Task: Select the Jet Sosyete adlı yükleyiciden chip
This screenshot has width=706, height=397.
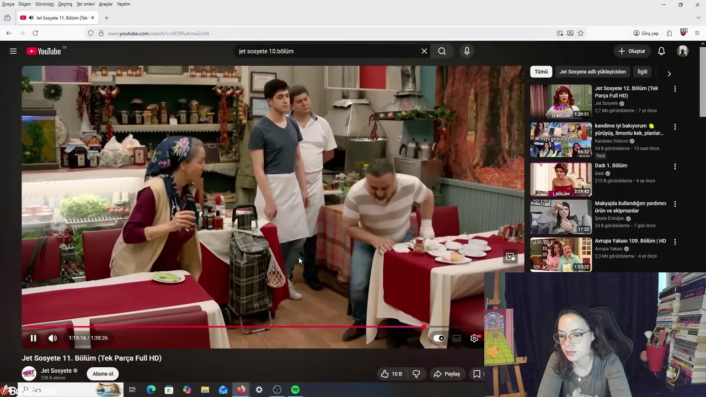Action: click(592, 72)
